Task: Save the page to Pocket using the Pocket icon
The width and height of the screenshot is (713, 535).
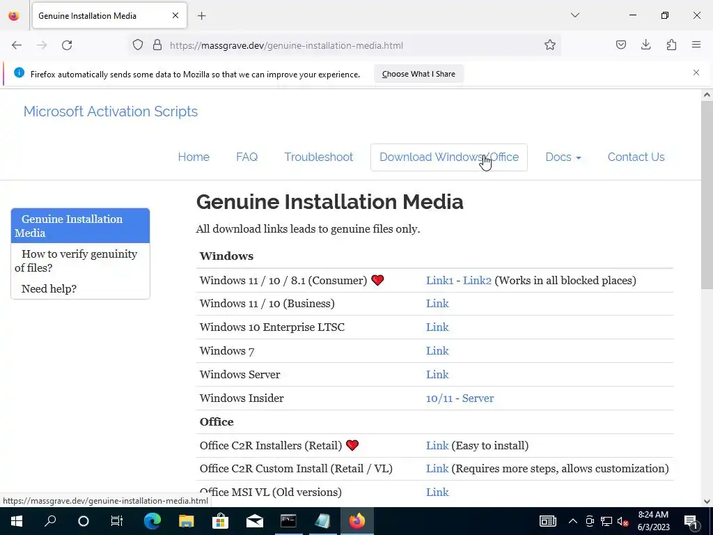Action: click(x=620, y=45)
